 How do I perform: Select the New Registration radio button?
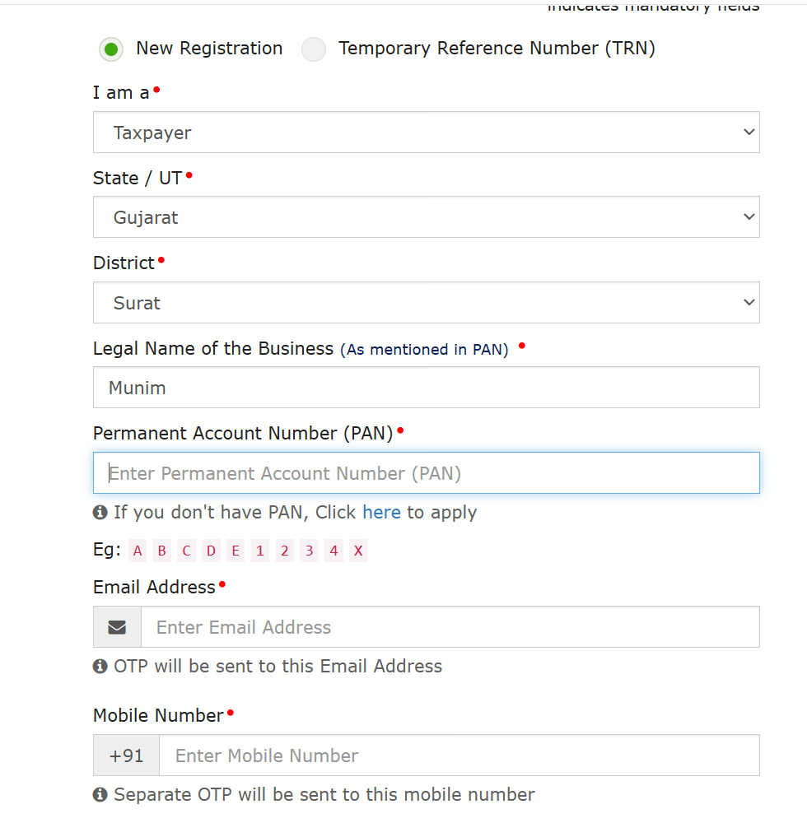coord(111,49)
